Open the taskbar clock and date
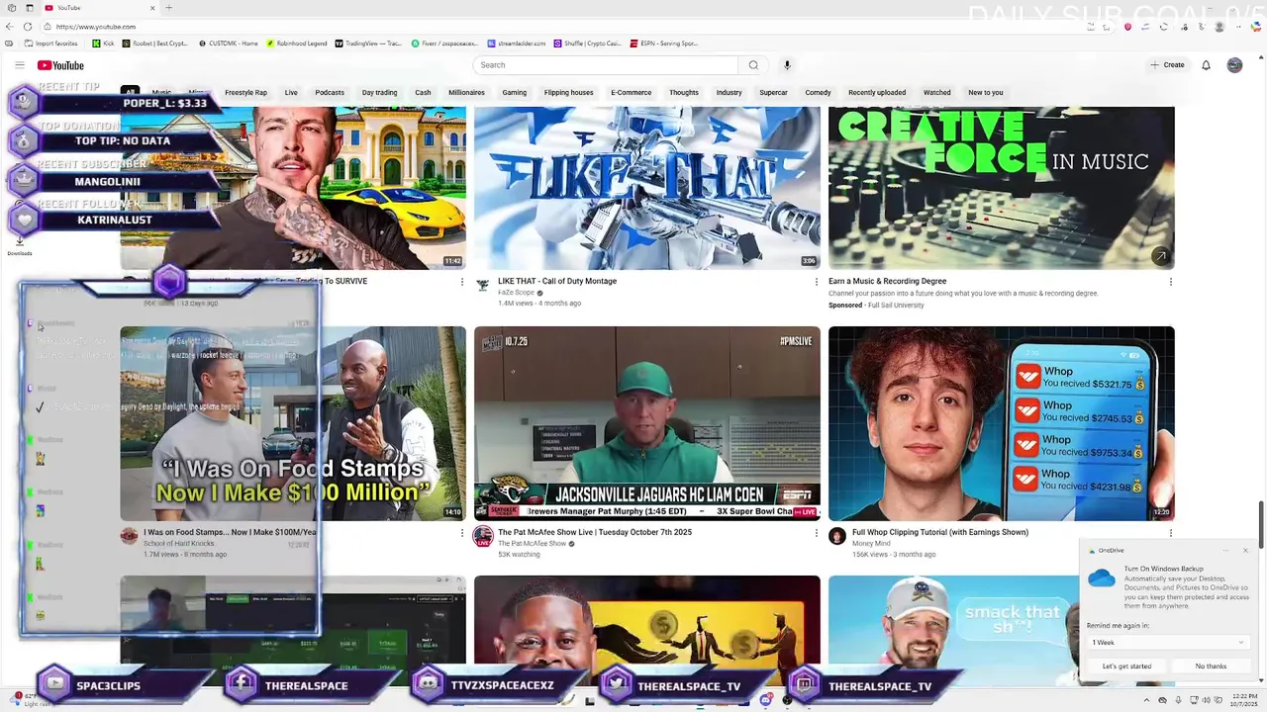Image resolution: width=1267 pixels, height=712 pixels. (1244, 701)
